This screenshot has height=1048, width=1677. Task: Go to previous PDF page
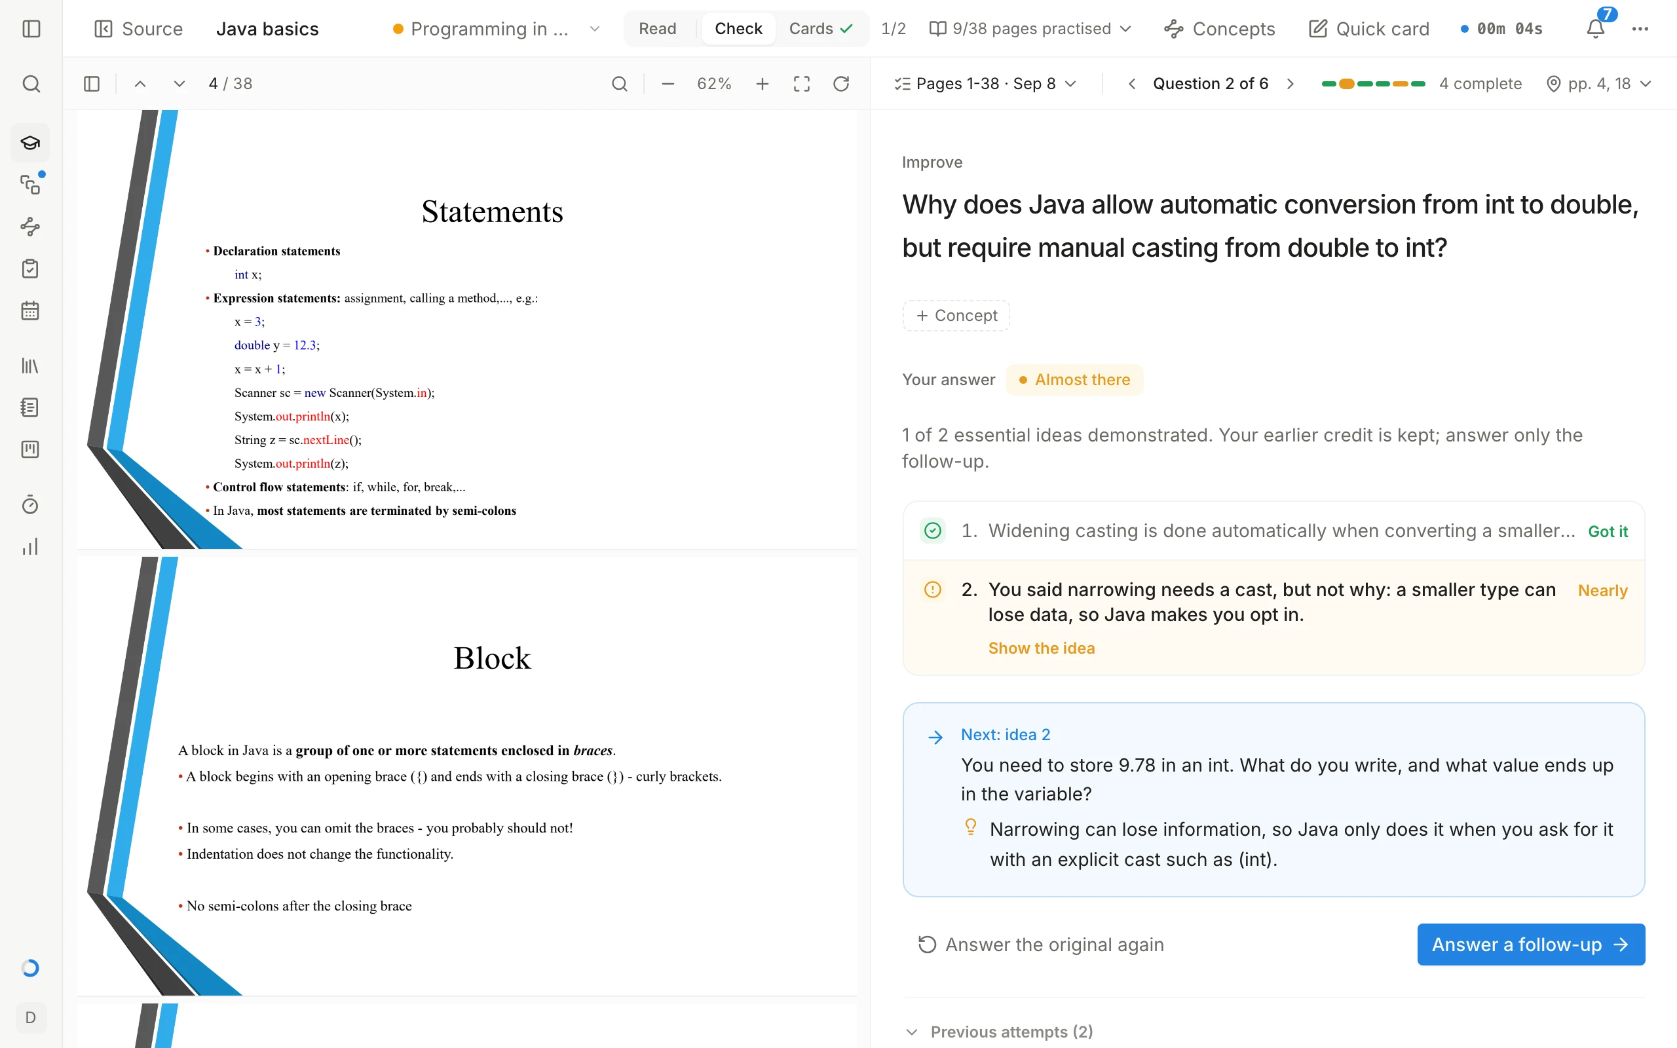(x=140, y=84)
